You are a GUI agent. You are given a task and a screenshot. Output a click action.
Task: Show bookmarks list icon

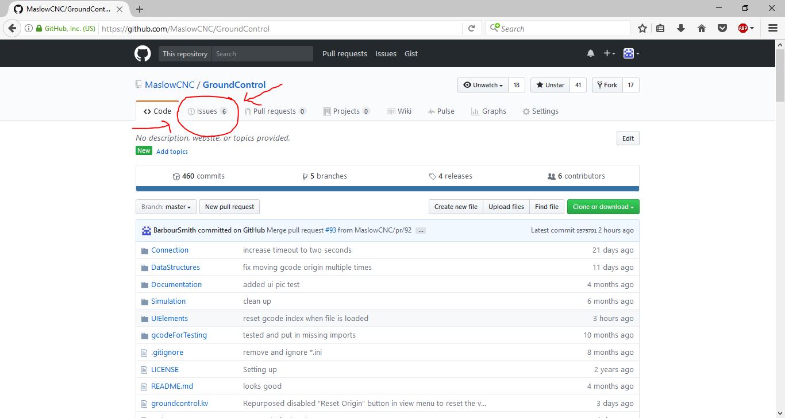(x=660, y=28)
